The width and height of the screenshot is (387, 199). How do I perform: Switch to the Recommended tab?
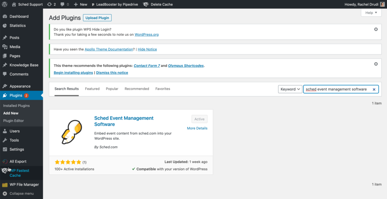(x=137, y=89)
